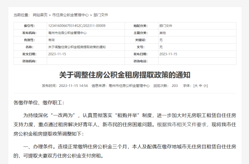Click the 当前位置 label
The height and width of the screenshot is (164, 249).
tap(22, 15)
